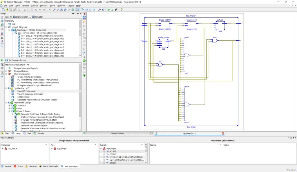Image resolution: width=297 pixels, height=172 pixels.
Task: Select the Simulation view radio button
Action: coord(30,16)
